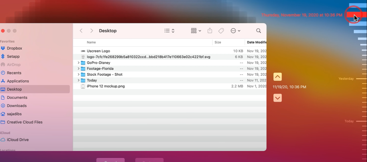Select the Footage-Florida folder icon
The image size is (367, 162).
click(83, 69)
